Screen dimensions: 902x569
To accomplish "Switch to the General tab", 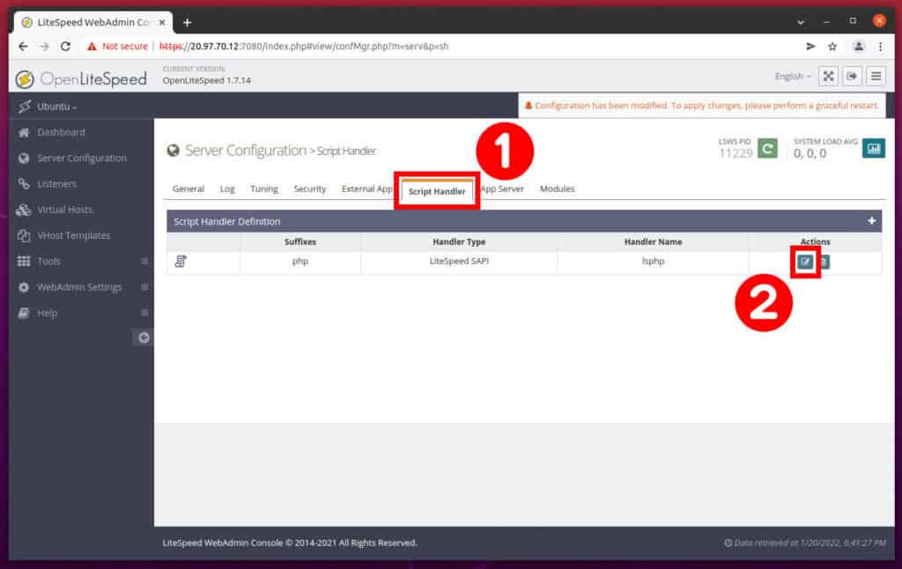I will pyautogui.click(x=189, y=188).
